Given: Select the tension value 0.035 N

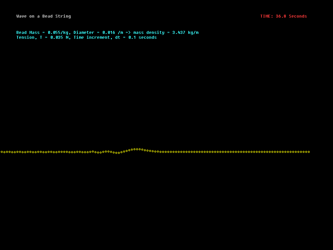Looking at the screenshot, I should [59, 37].
